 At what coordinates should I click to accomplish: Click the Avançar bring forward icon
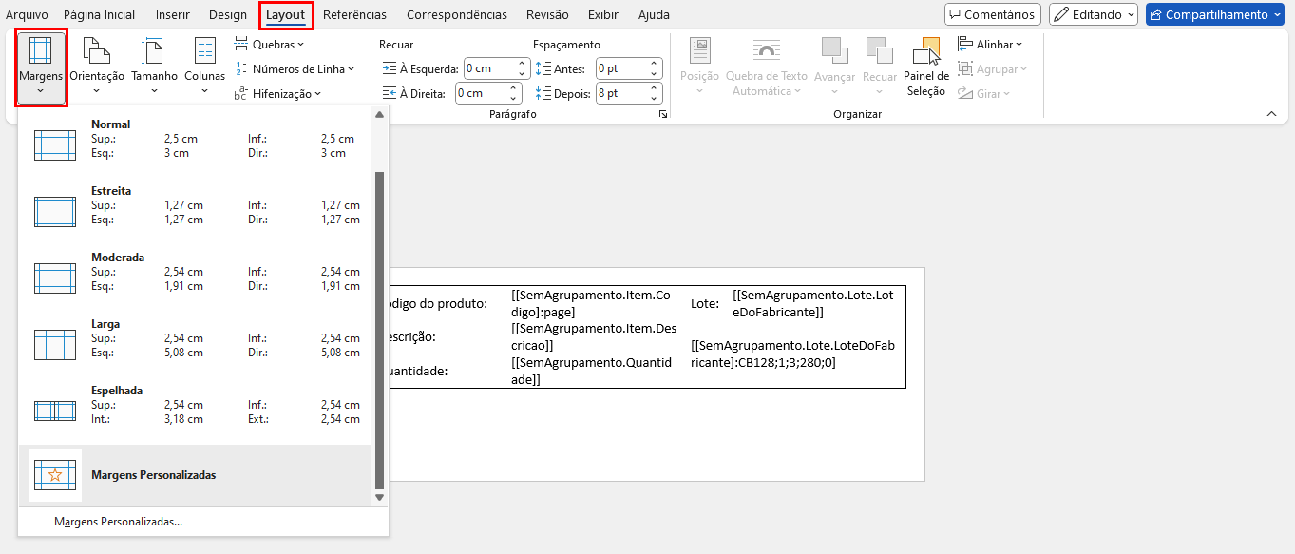835,50
